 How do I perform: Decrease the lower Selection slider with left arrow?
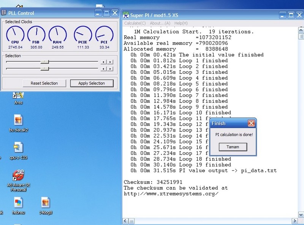click(103, 69)
